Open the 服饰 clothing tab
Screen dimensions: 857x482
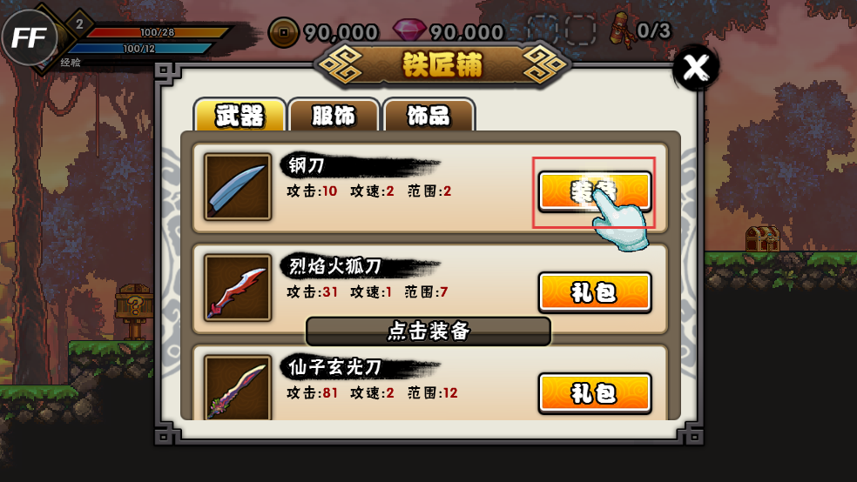coord(334,115)
